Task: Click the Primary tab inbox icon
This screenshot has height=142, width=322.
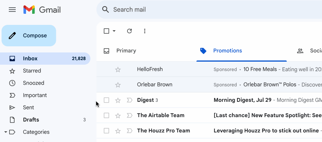Action: coord(106,51)
